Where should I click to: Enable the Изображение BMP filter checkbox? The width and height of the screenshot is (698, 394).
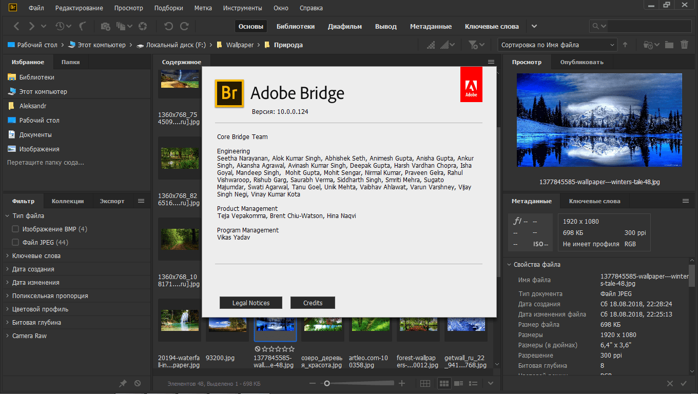[15, 229]
